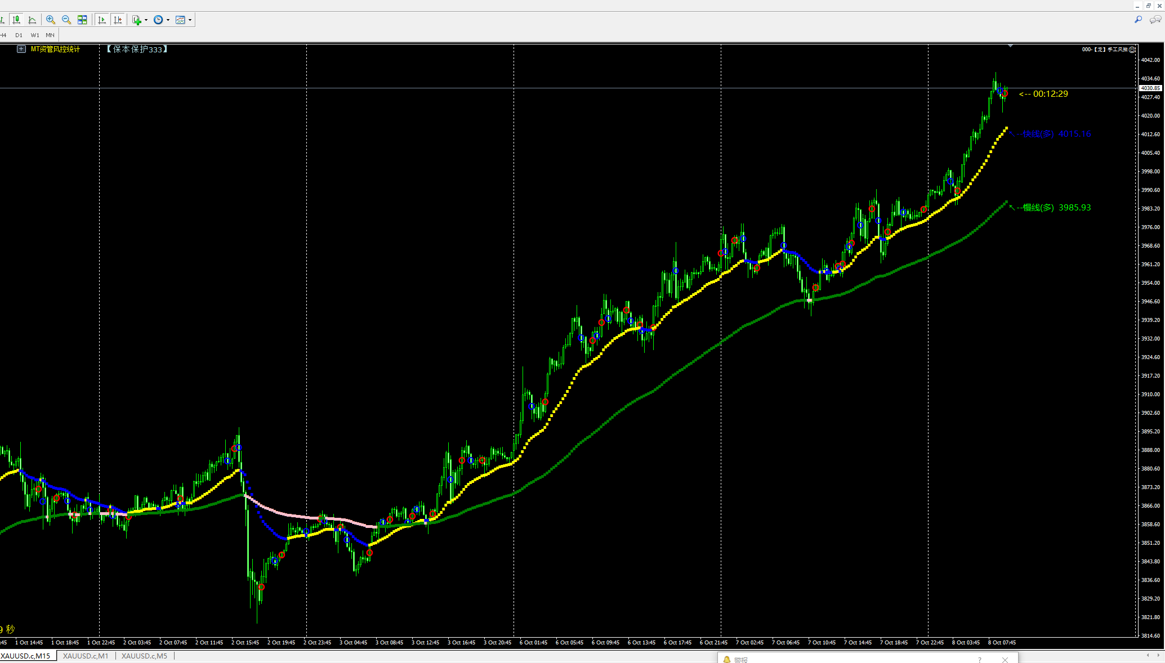Open dropdown arrow beside indicators icon
This screenshot has width=1165, height=663.
[146, 20]
